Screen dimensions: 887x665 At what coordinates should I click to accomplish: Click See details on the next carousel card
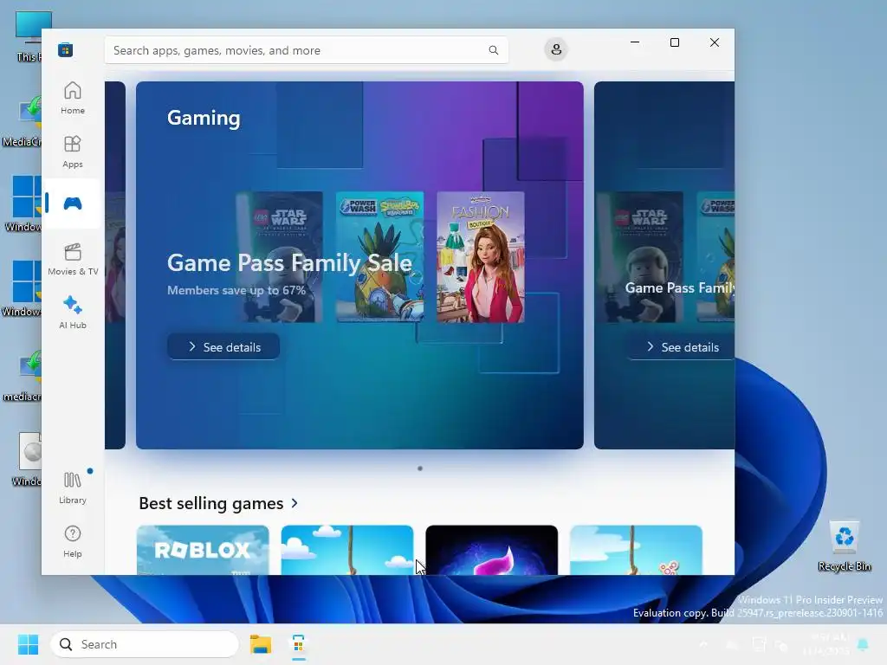pos(681,346)
